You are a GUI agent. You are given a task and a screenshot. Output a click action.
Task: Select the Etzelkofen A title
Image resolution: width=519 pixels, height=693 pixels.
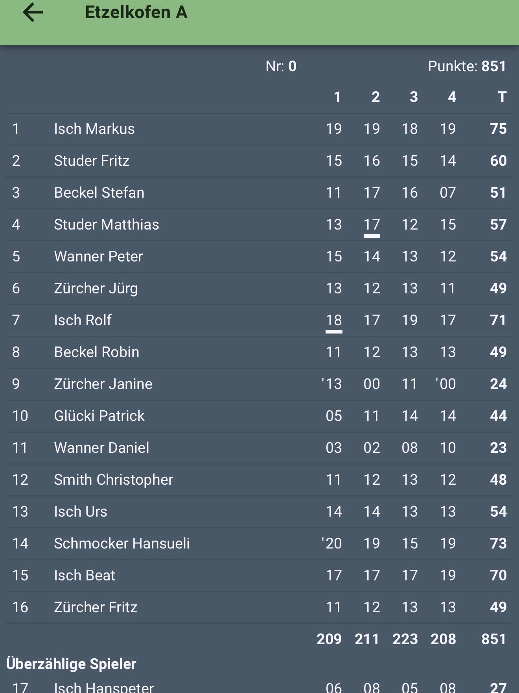136,12
